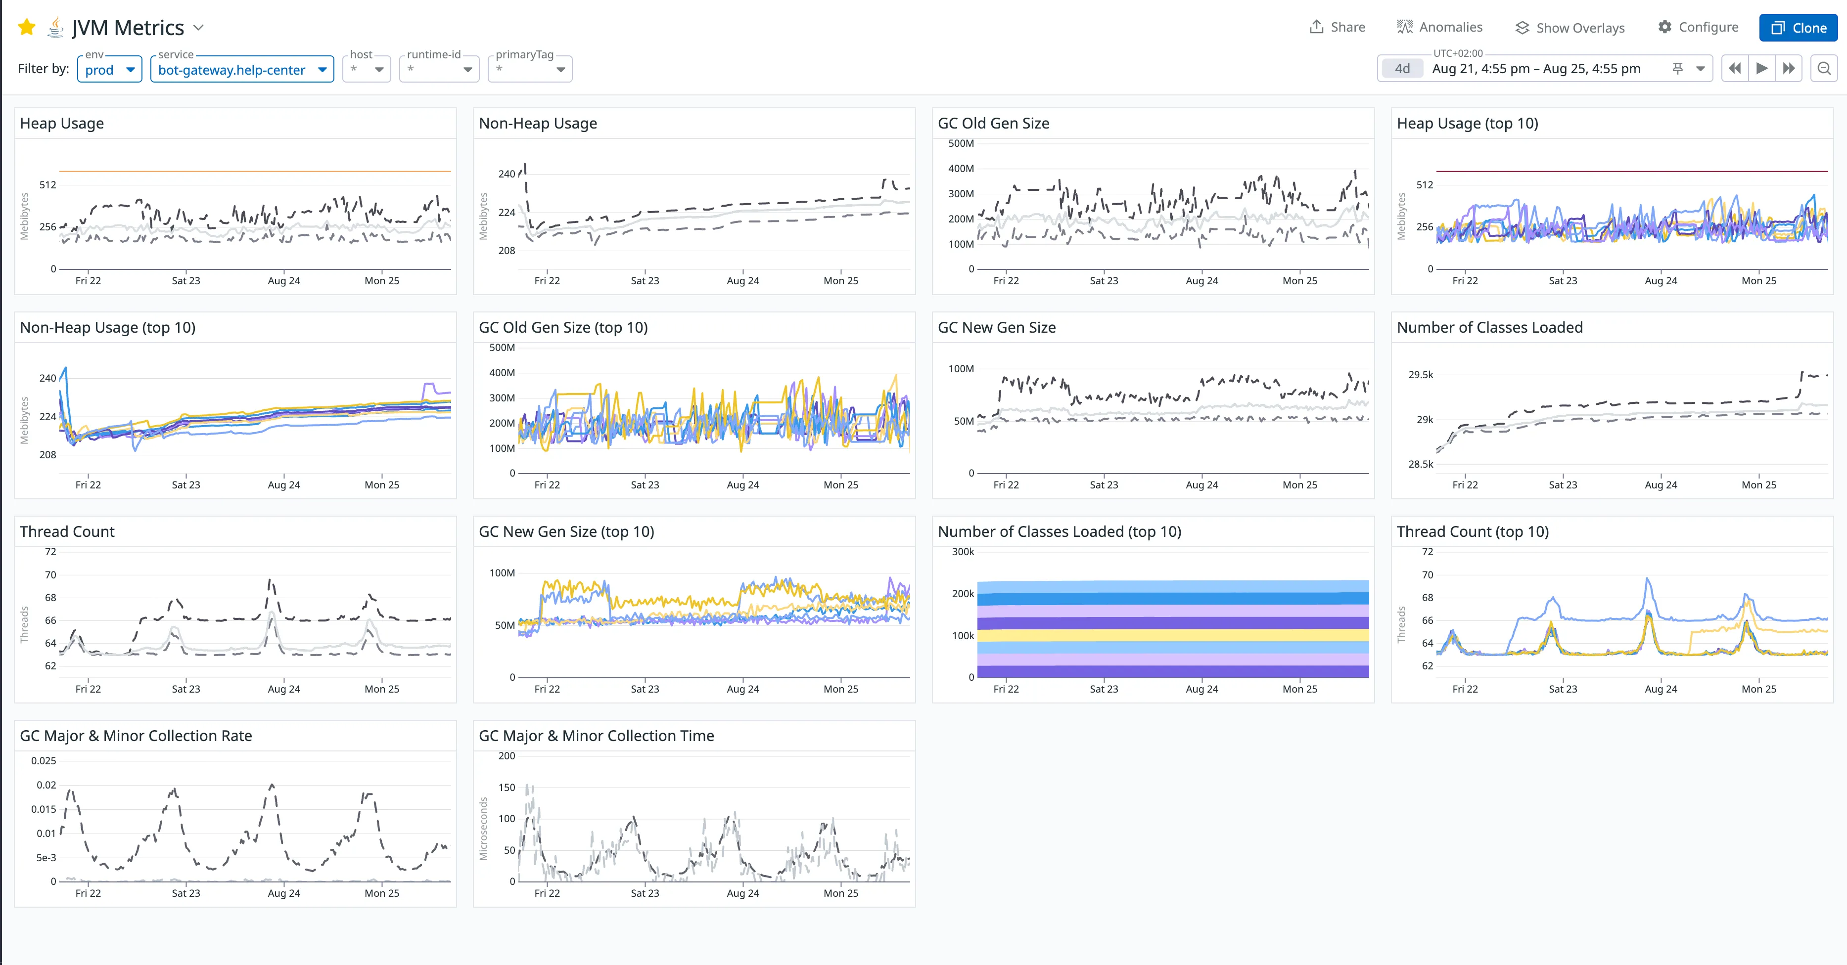Shift the time window back with the rewind icon
This screenshot has height=965, width=1847.
pyautogui.click(x=1735, y=68)
